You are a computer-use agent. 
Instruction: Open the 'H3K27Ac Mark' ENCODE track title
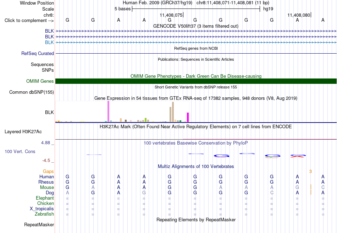click(x=196, y=126)
